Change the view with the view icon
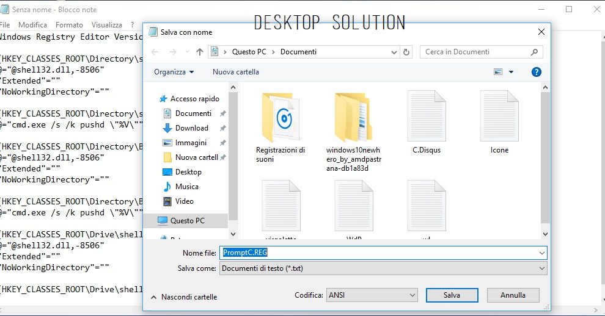This screenshot has width=605, height=316. 498,72
